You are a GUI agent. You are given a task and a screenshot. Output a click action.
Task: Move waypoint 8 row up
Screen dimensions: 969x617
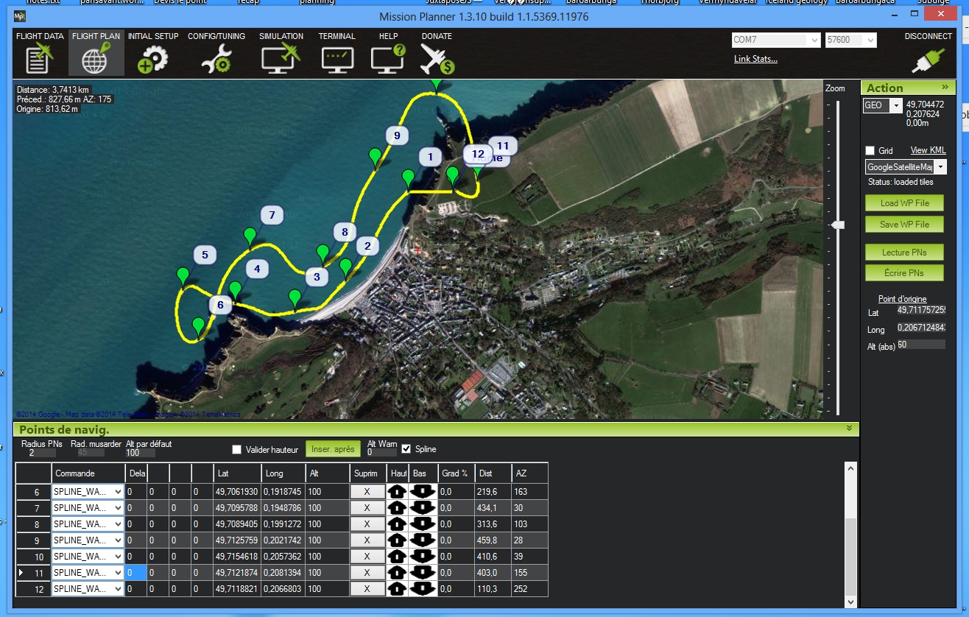(397, 524)
